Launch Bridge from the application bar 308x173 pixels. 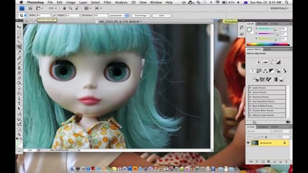(x=30, y=8)
